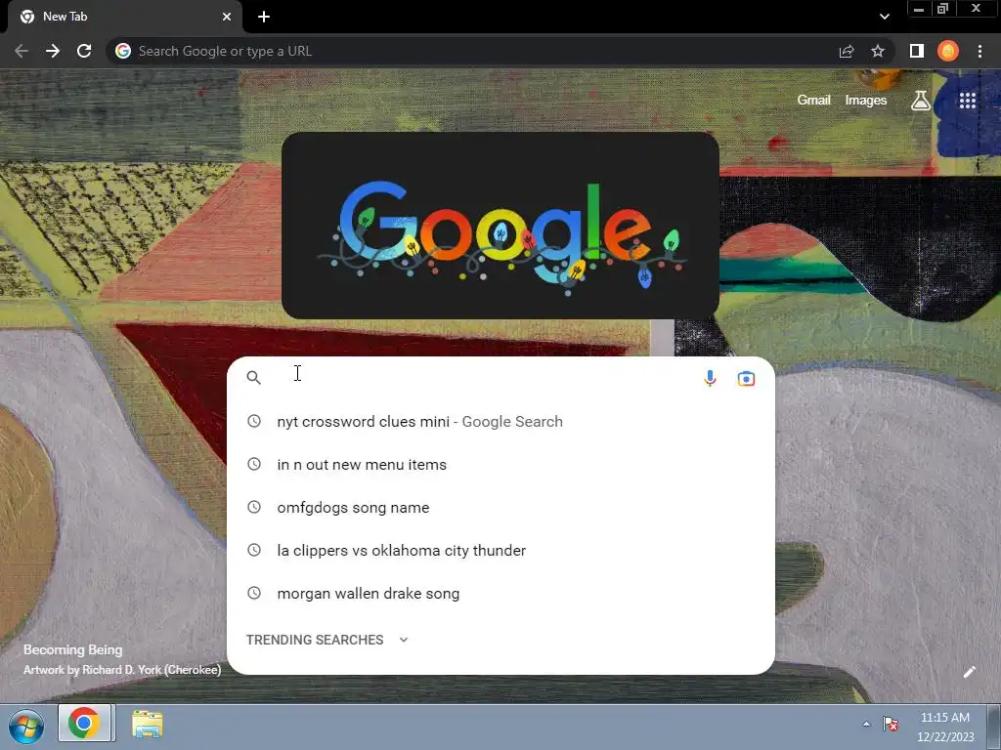Open the Gmail link
1001x750 pixels.
click(813, 101)
